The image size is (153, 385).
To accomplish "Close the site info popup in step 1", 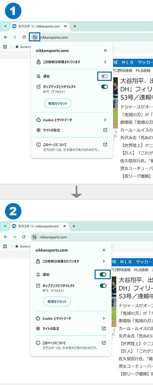I will point(105,51).
